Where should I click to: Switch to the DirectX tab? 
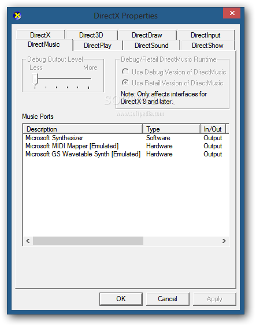[x=40, y=35]
